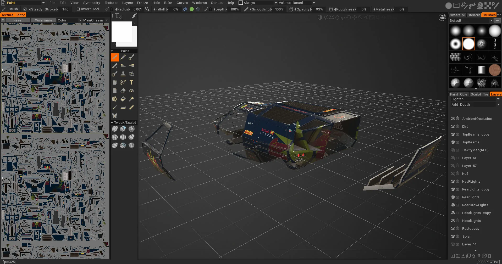Select the Rustdecay layer
502x264 pixels.
coord(471,228)
